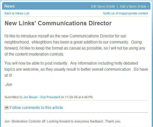This screenshot has width=153, height=127.
Task: Click the "Submitted by" label text
Action: click(x=13, y=97)
